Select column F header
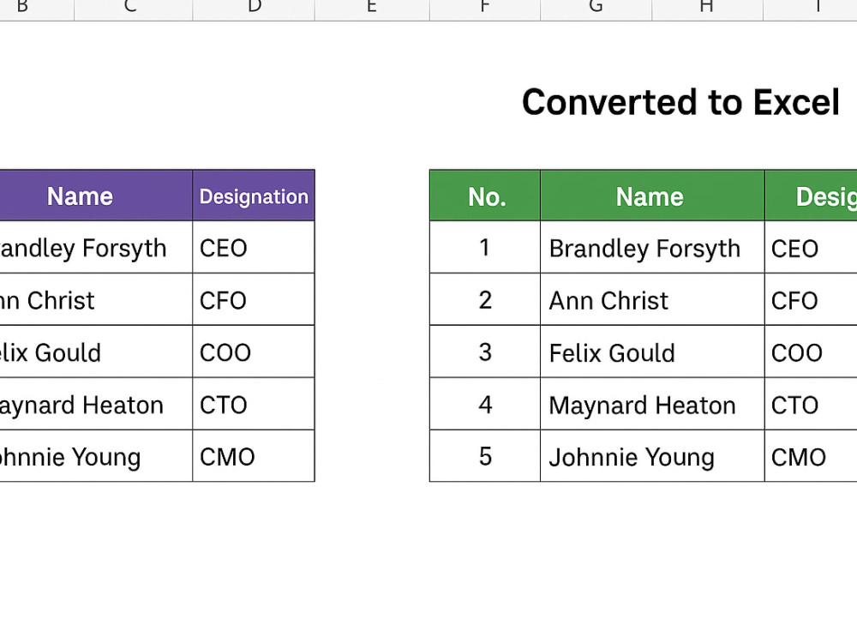This screenshot has height=643, width=857. pos(485,9)
